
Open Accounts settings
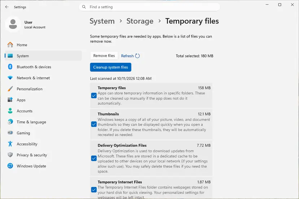tap(43, 111)
